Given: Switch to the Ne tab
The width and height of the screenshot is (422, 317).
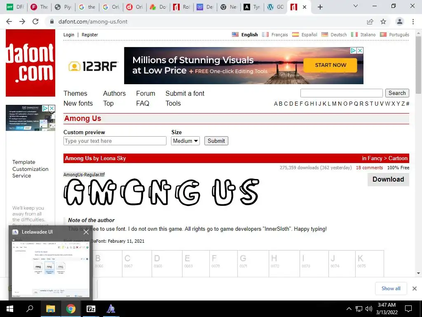Looking at the screenshot, I should pos(228,7).
